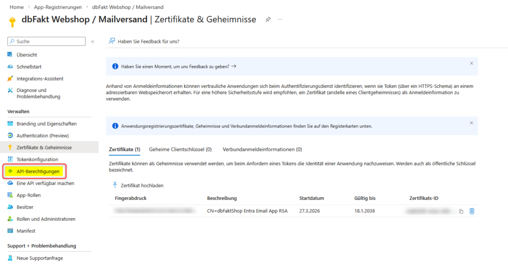Copy the certificate ID to clipboard
508x268 pixels.
point(461,211)
